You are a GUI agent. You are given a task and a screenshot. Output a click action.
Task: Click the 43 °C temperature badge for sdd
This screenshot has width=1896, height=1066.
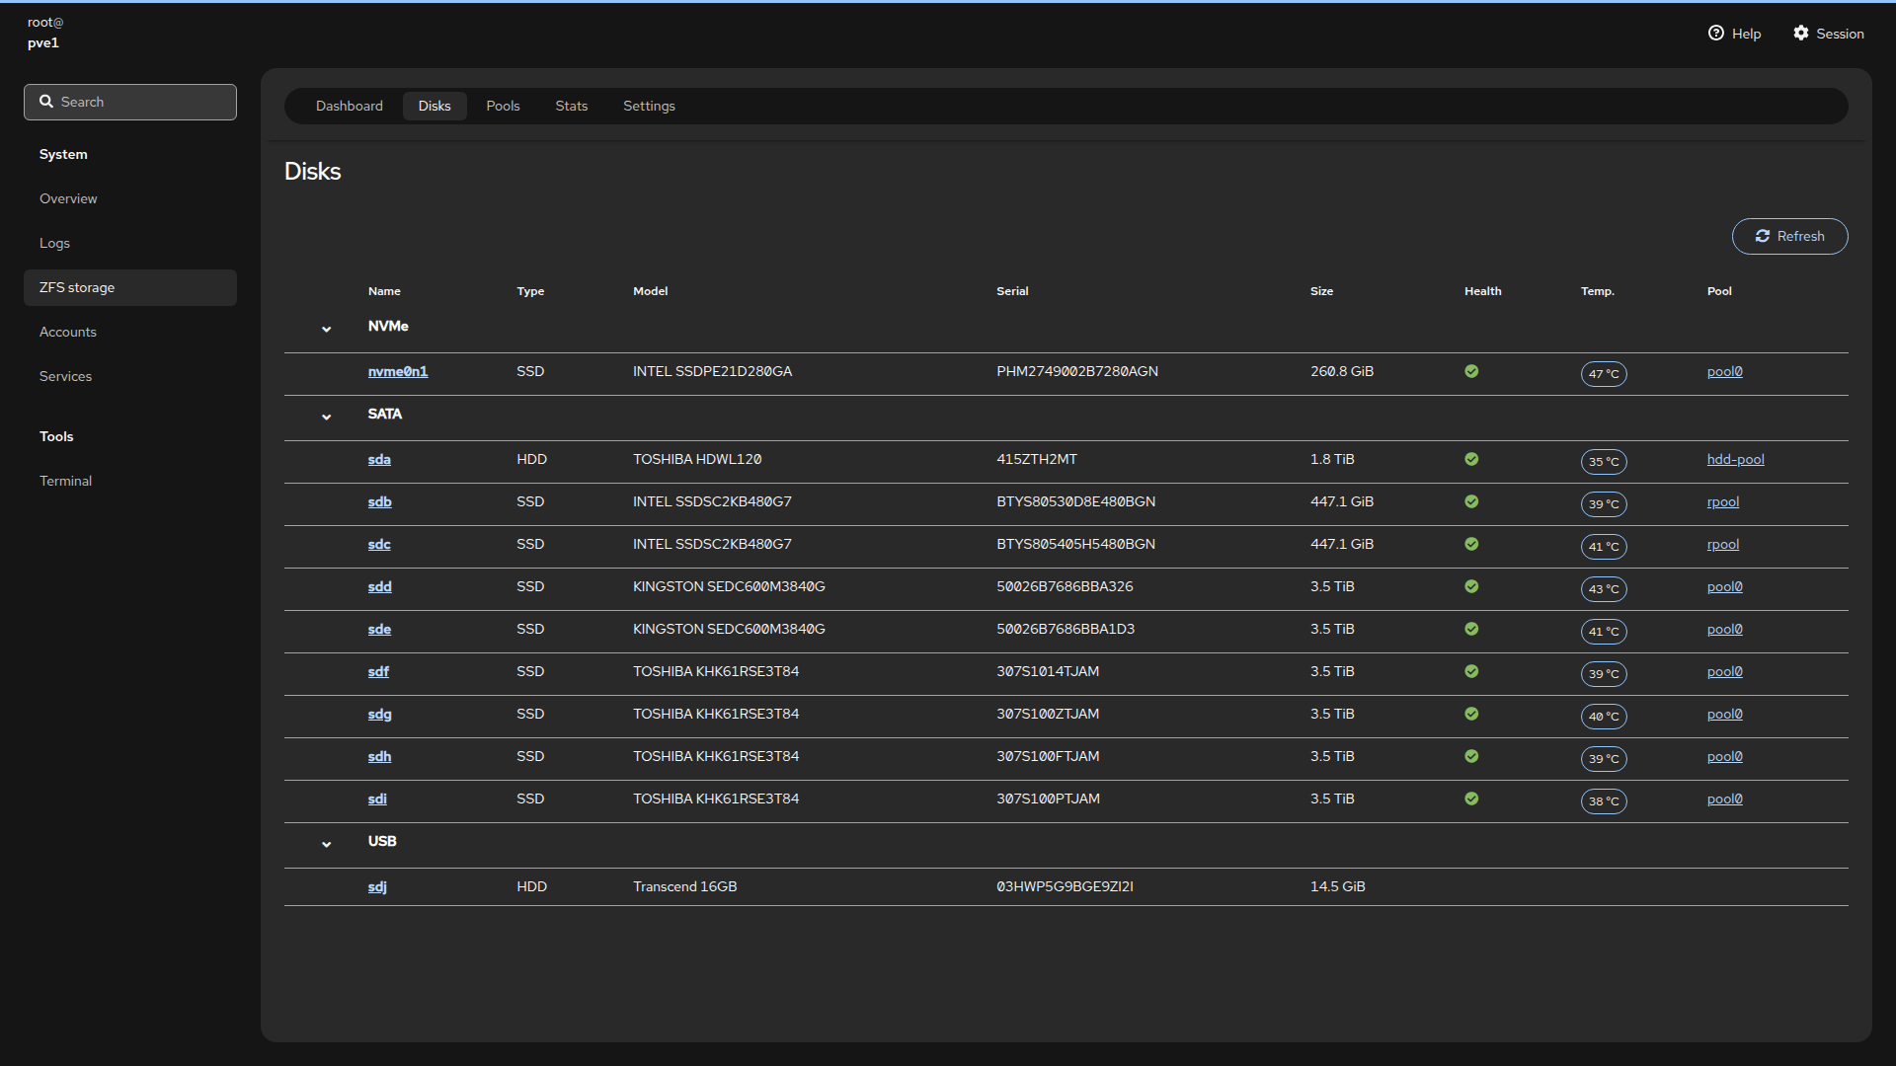click(1603, 589)
